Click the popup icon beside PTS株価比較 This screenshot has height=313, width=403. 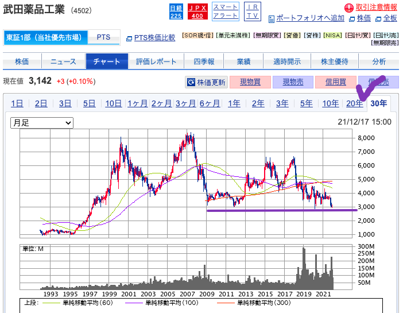pos(129,38)
